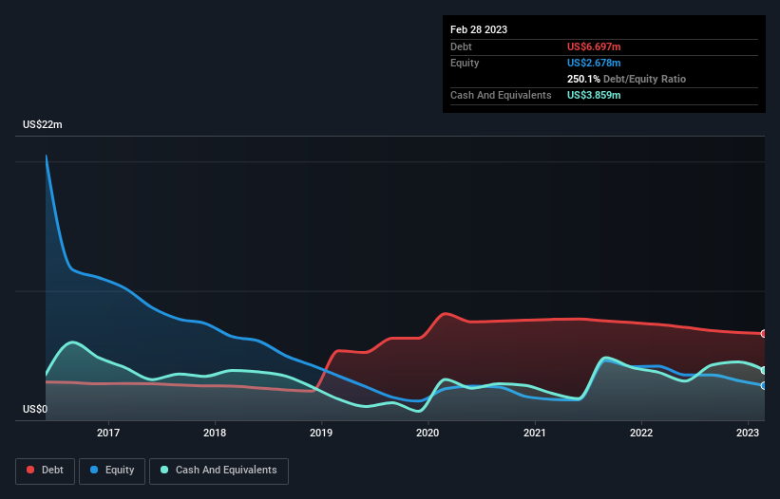Click the 2023 axis label
The height and width of the screenshot is (499, 780).
click(x=748, y=433)
